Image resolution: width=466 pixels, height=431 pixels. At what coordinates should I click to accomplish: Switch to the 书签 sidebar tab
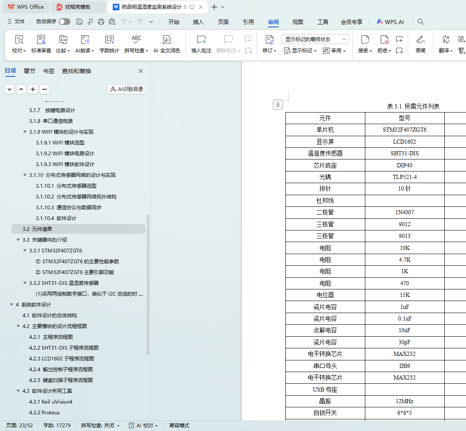coord(49,71)
